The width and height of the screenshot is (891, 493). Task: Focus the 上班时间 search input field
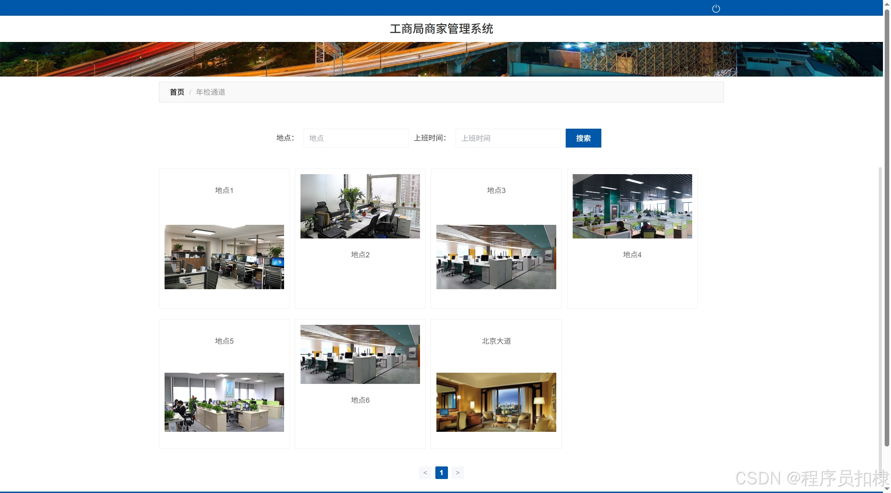[x=507, y=138]
